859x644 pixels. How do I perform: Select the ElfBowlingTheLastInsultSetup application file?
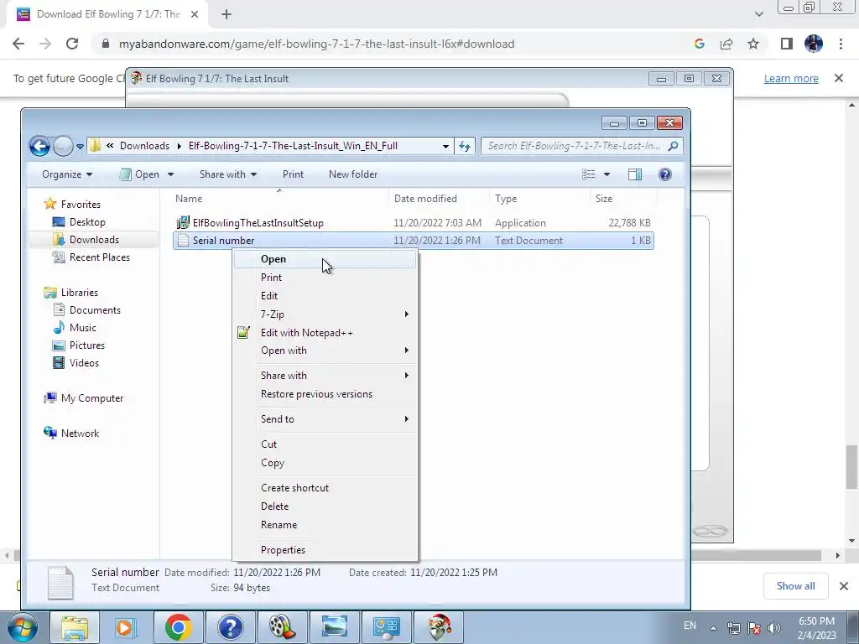414,223
